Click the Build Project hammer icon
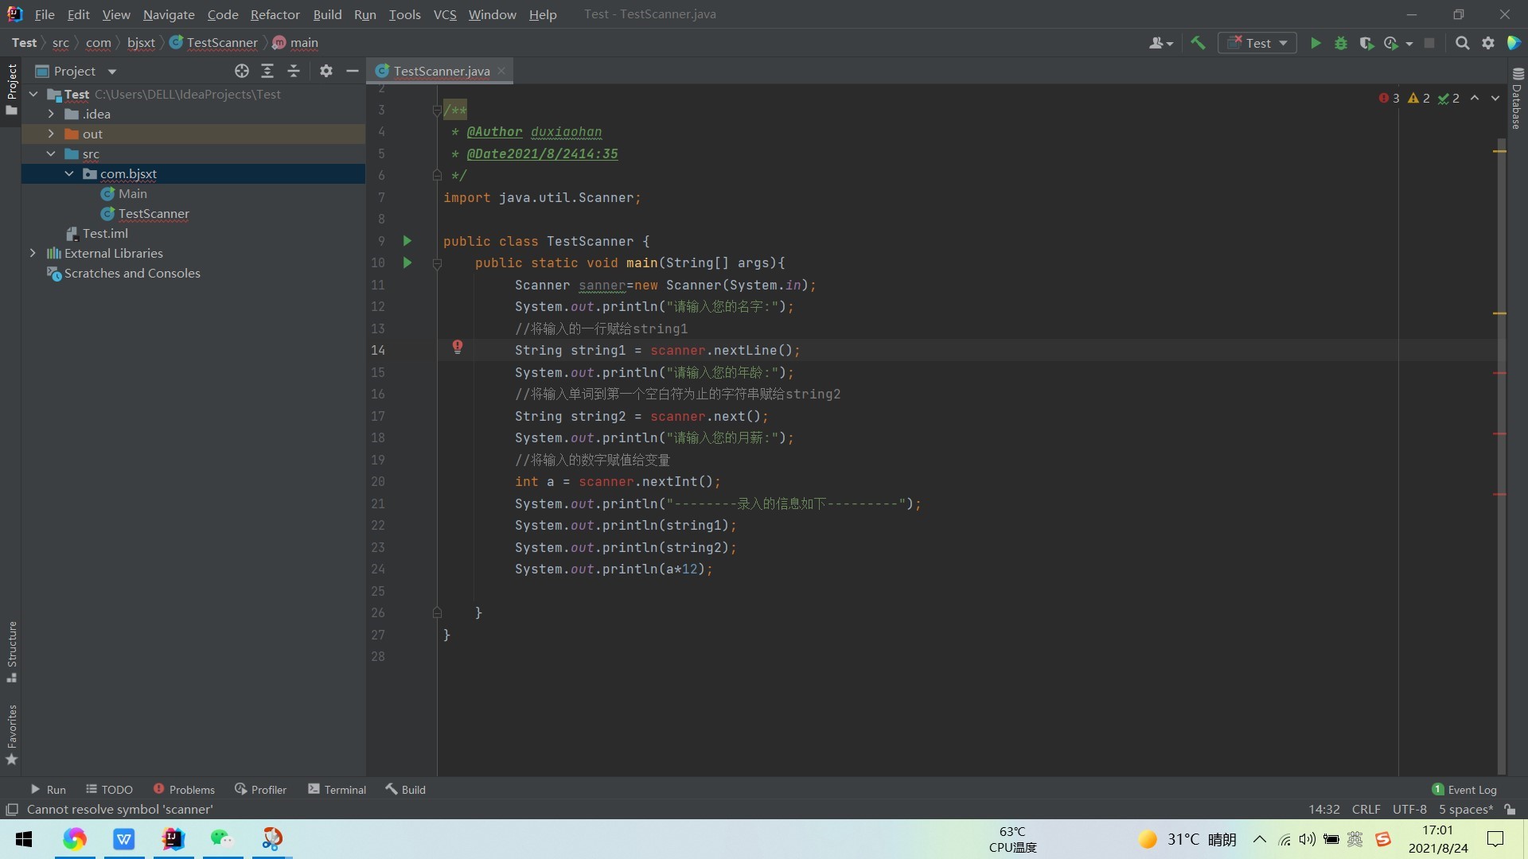This screenshot has height=859, width=1528. (1198, 43)
